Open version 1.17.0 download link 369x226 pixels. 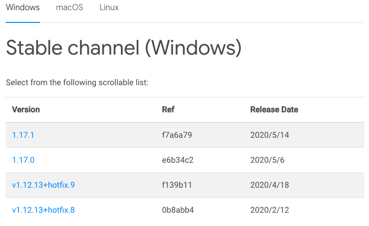23,160
